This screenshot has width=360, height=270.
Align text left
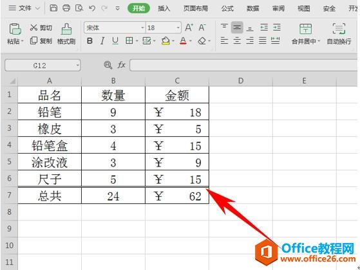coord(224,40)
